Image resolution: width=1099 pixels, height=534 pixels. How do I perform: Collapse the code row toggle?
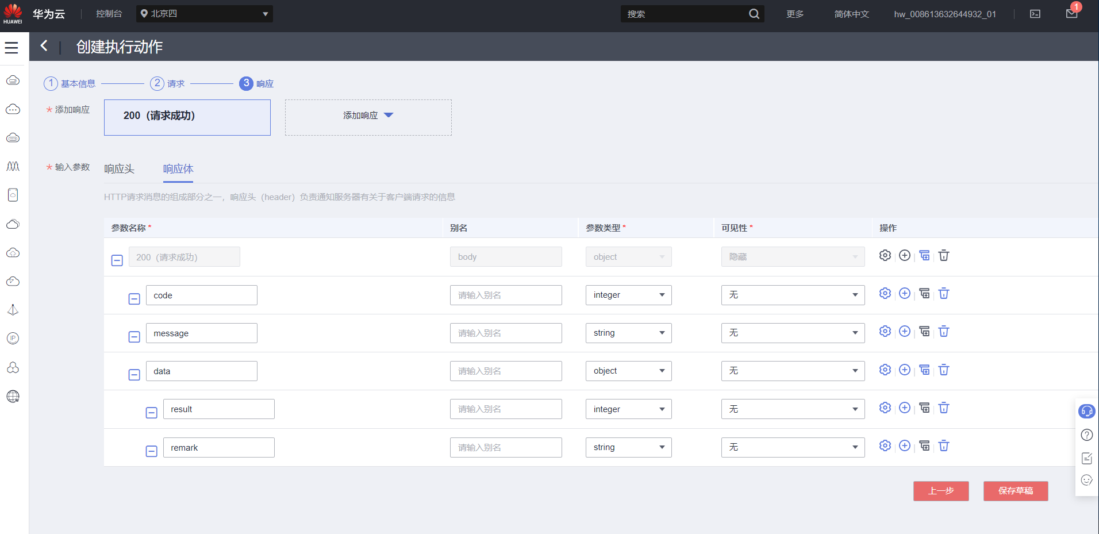click(x=134, y=299)
